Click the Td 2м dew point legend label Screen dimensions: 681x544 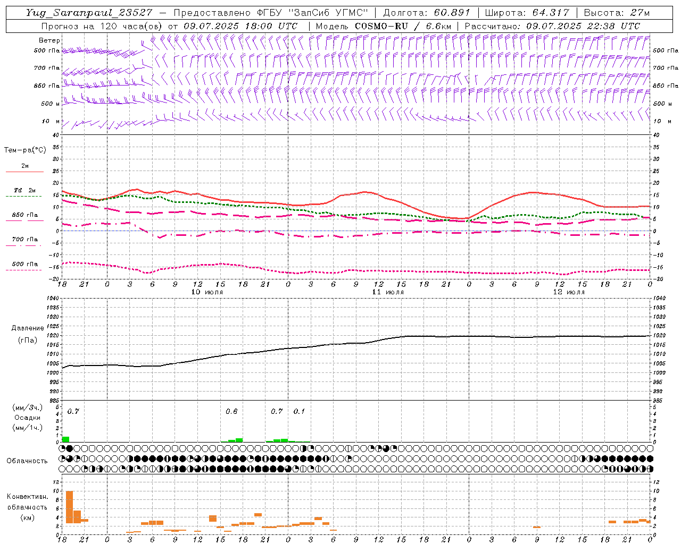tap(25, 190)
